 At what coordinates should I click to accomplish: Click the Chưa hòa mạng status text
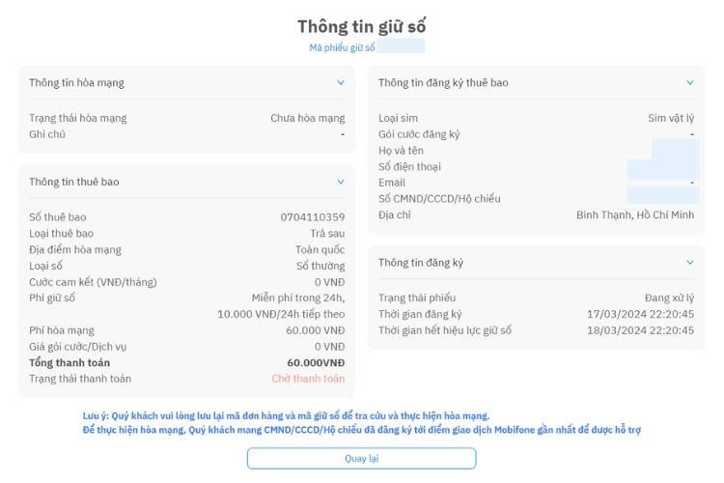click(308, 118)
